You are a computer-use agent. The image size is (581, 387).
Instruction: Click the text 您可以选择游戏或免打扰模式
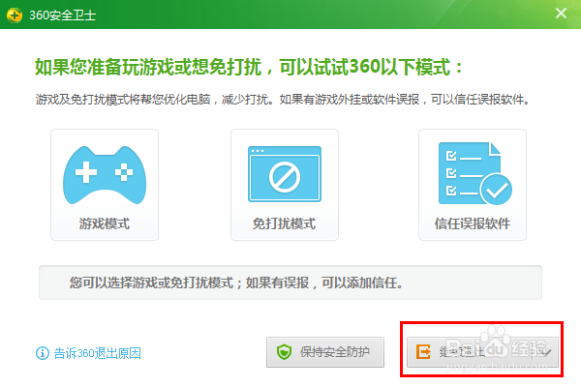152,283
